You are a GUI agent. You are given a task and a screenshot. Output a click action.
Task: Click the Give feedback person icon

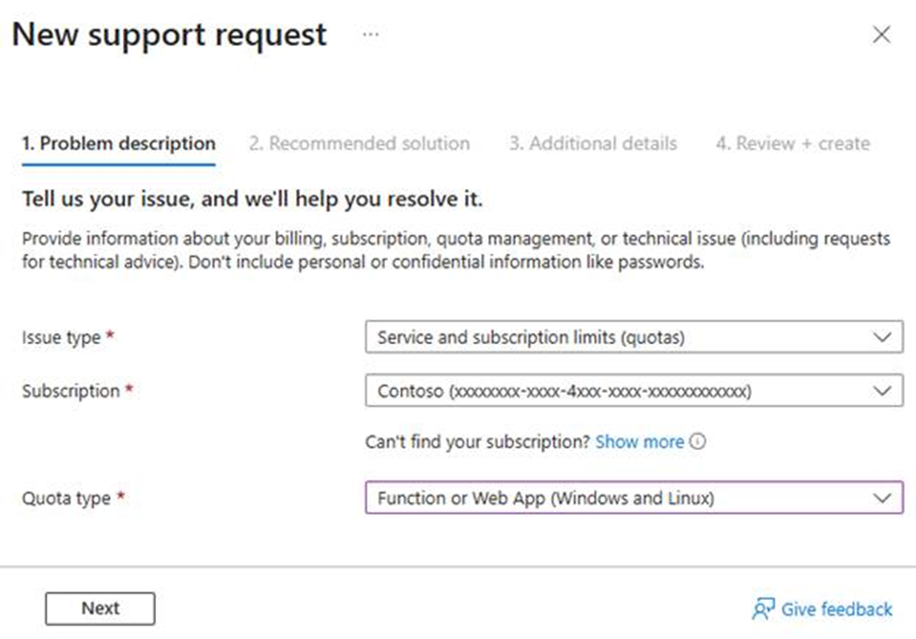(763, 609)
